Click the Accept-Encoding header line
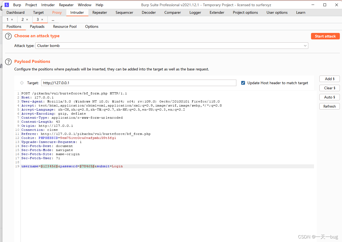Screen dimensions: 342x242 (x=54, y=114)
